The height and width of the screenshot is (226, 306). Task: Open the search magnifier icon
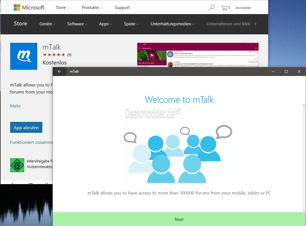(211, 8)
